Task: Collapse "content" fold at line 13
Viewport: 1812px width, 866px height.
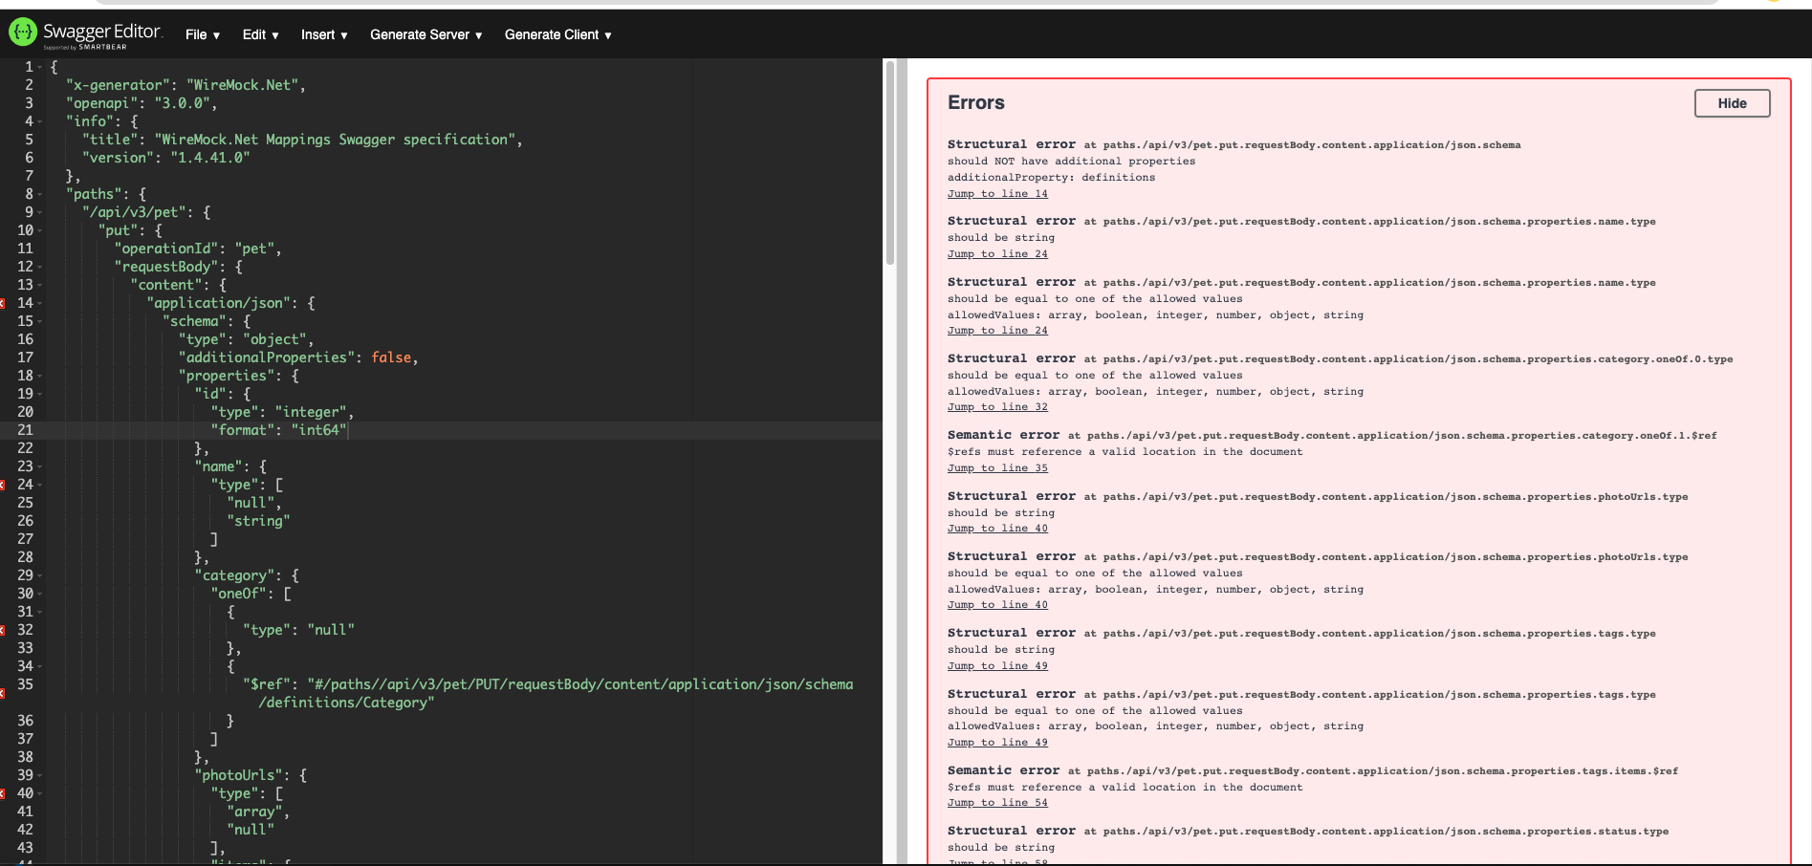Action: tap(40, 285)
